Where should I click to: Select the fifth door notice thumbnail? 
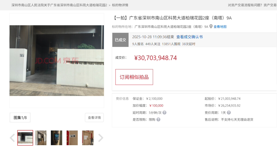tap(88, 138)
